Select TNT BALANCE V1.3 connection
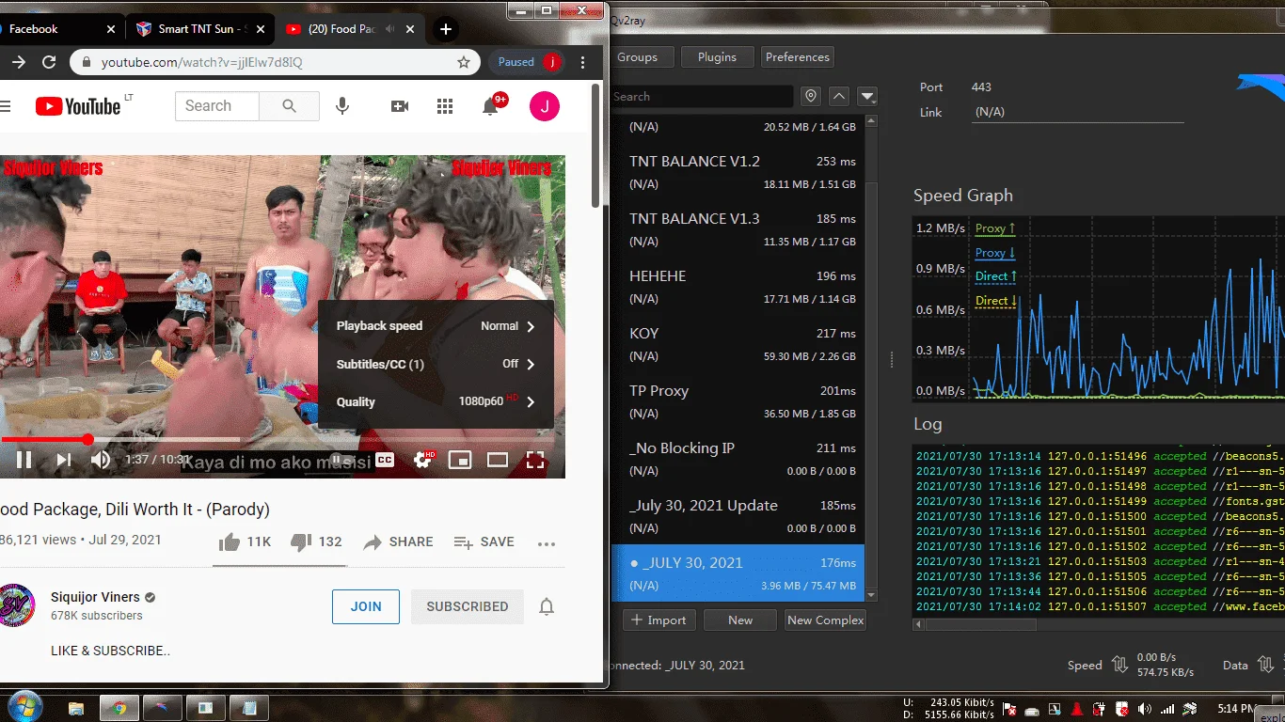 tap(738, 229)
